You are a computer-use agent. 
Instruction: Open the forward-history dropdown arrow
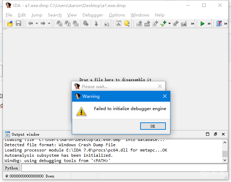[x=49, y=23]
